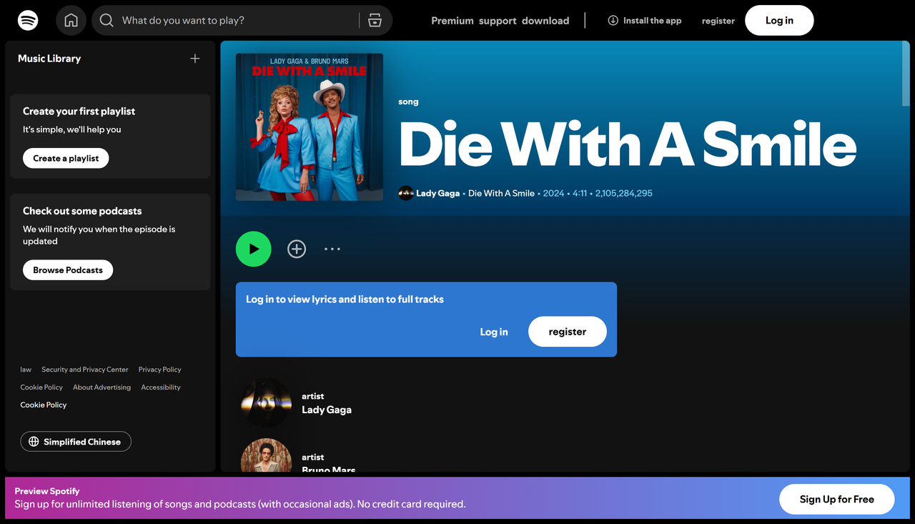
Task: Click Lady Gaga artist thumbnail in list
Action: tap(266, 403)
